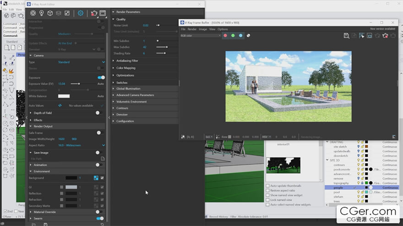Click the red channel circle in Frame Buffer

225,36
